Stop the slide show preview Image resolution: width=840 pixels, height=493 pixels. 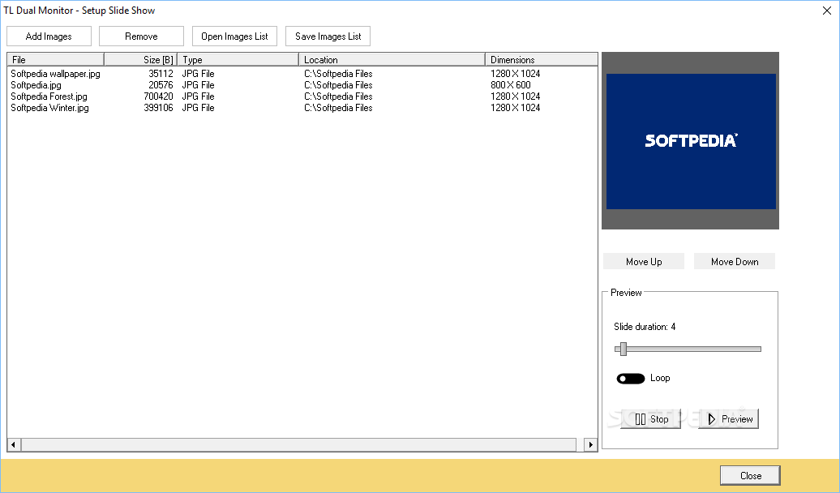click(651, 419)
